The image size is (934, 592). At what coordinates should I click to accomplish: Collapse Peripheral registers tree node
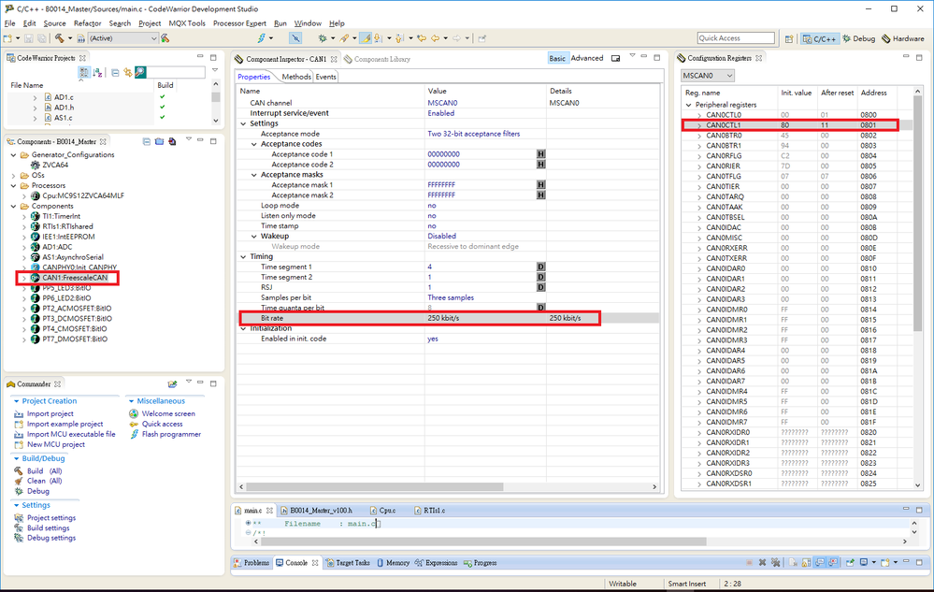point(689,105)
